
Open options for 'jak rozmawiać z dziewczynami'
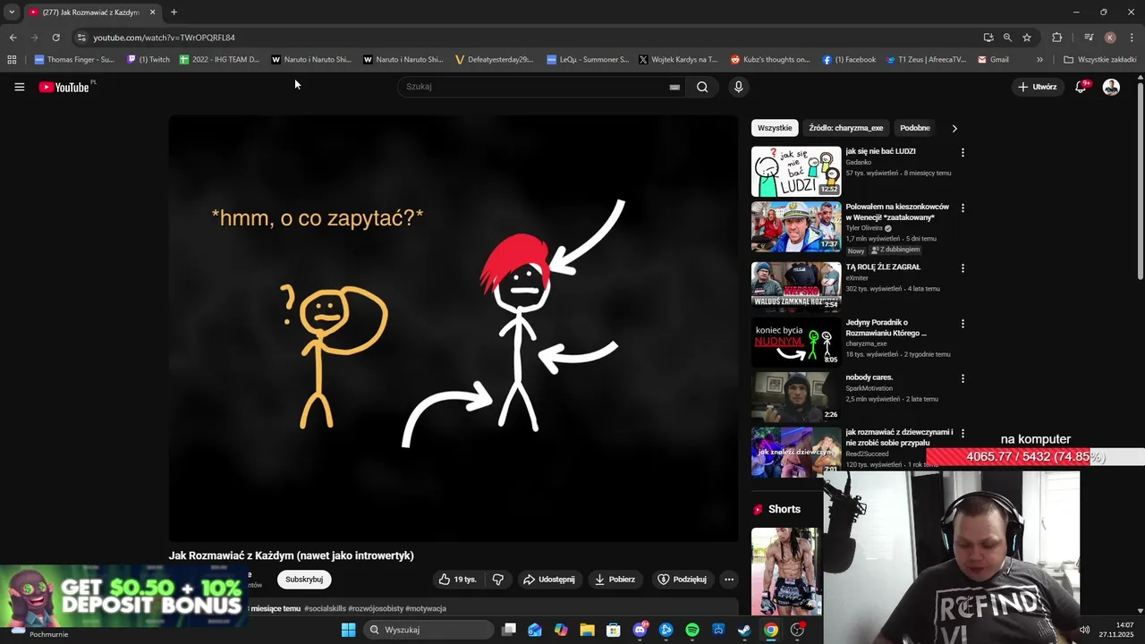pos(963,433)
